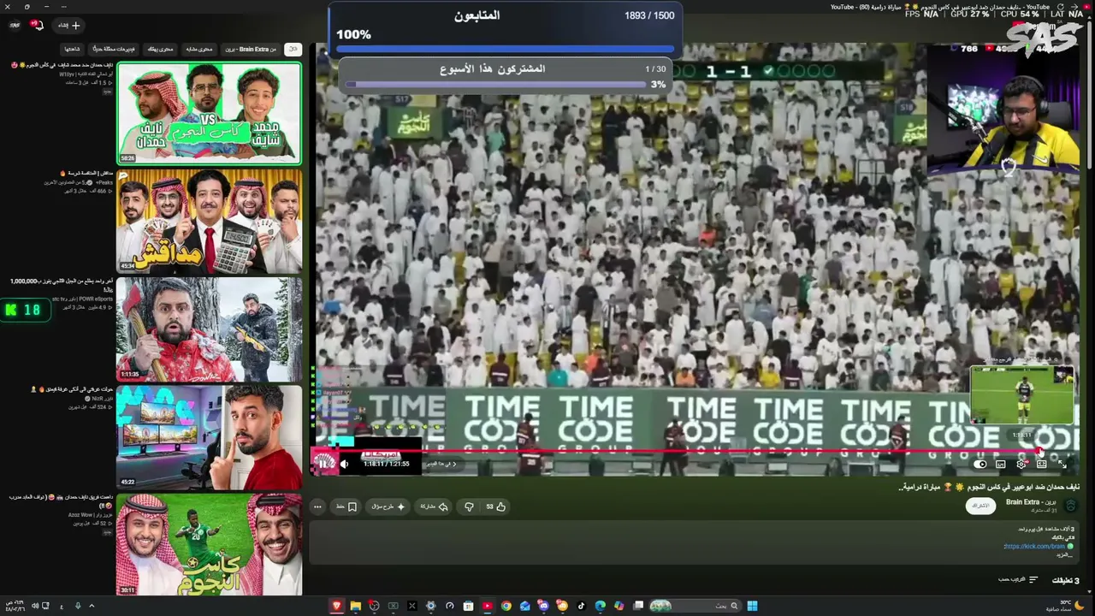Click the microphone icon in system tray
The width and height of the screenshot is (1095, 616).
[x=77, y=606]
